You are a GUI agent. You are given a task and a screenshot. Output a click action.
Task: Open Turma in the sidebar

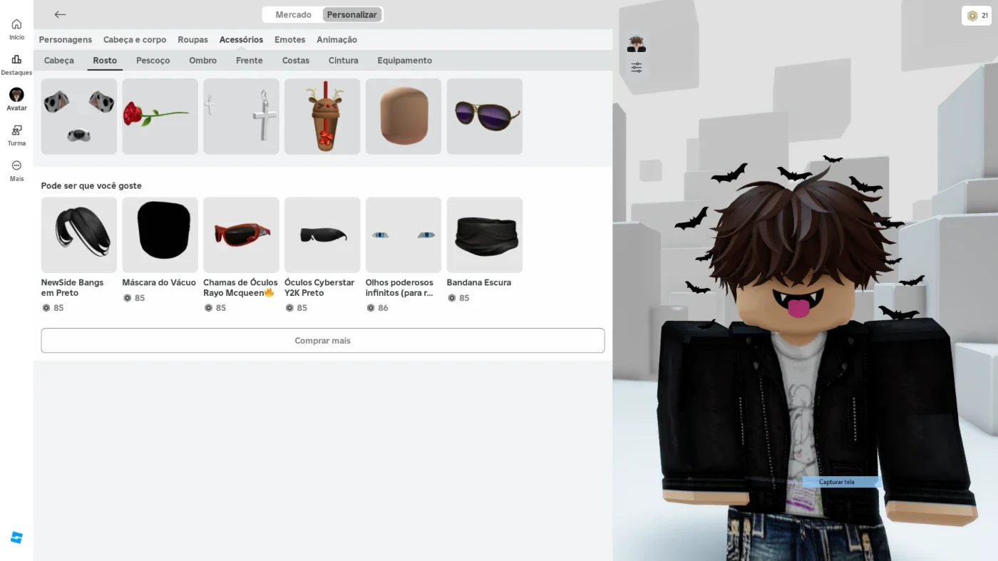pos(16,135)
